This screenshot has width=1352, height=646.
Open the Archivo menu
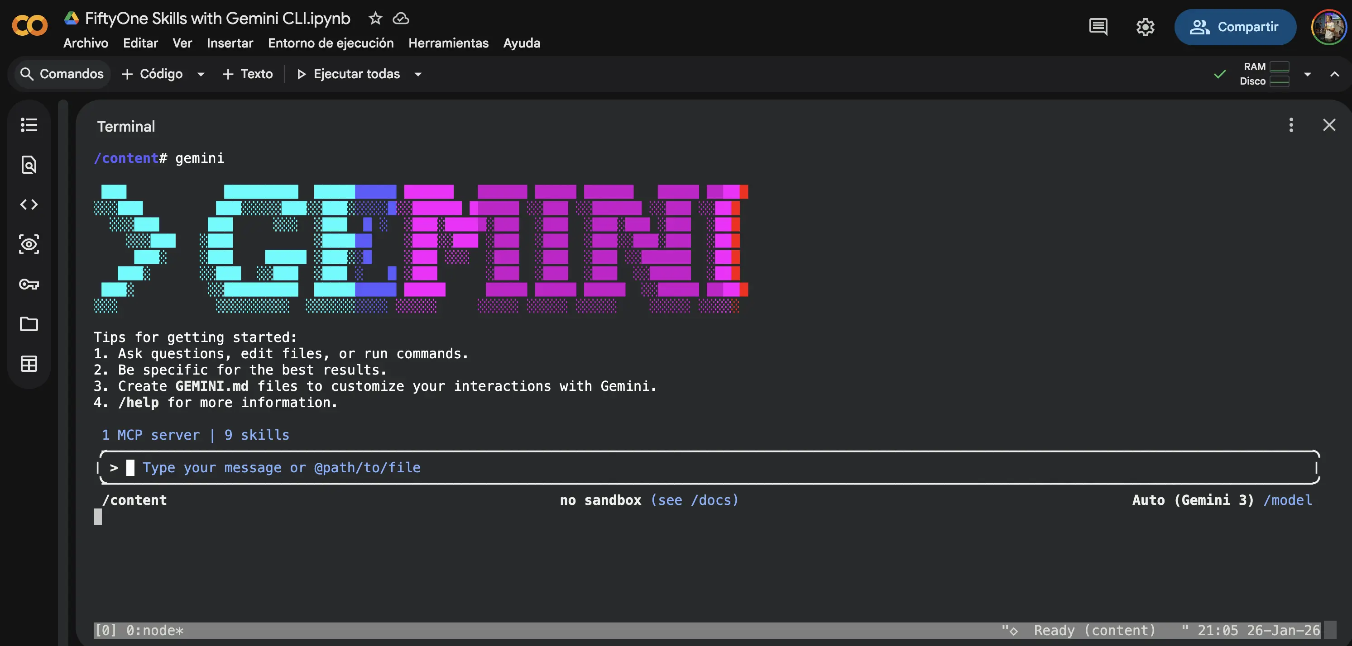click(x=85, y=43)
